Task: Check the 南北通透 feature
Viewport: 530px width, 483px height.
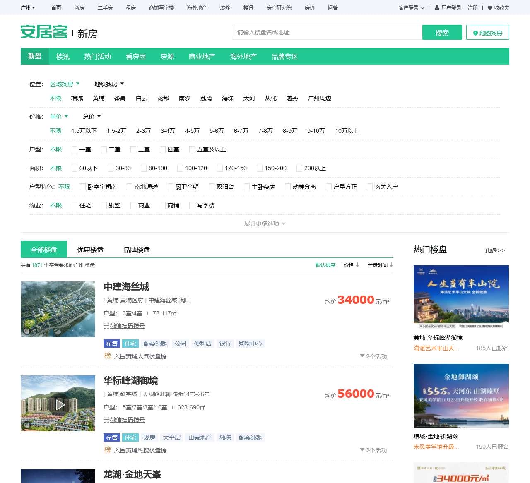Action: (130, 187)
